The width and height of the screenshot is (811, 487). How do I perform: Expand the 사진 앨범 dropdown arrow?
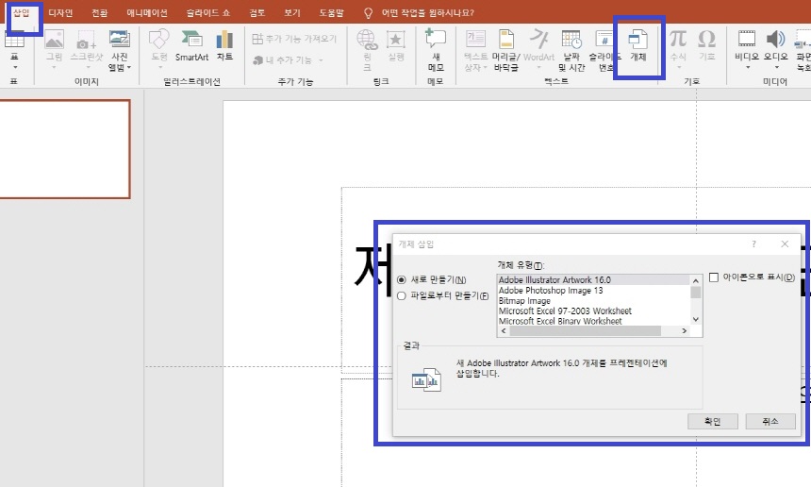(x=129, y=67)
